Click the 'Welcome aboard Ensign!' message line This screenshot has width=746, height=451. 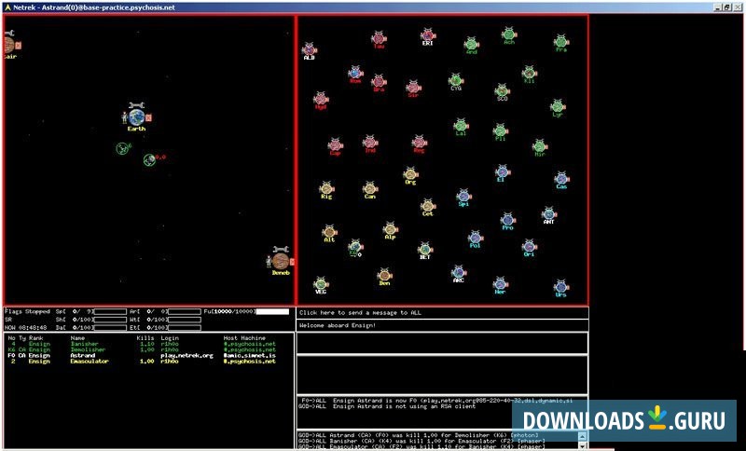click(442, 325)
